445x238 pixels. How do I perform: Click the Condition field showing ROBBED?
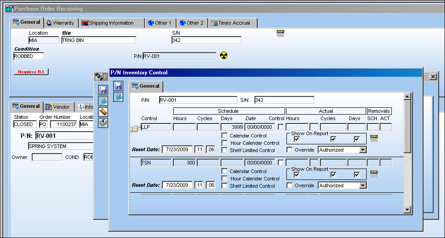[x=29, y=56]
